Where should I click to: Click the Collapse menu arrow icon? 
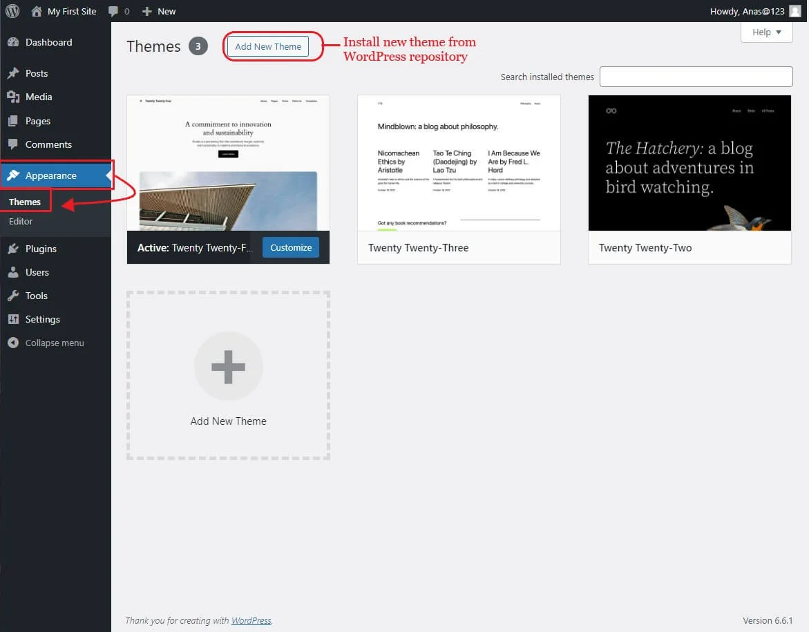tap(13, 343)
